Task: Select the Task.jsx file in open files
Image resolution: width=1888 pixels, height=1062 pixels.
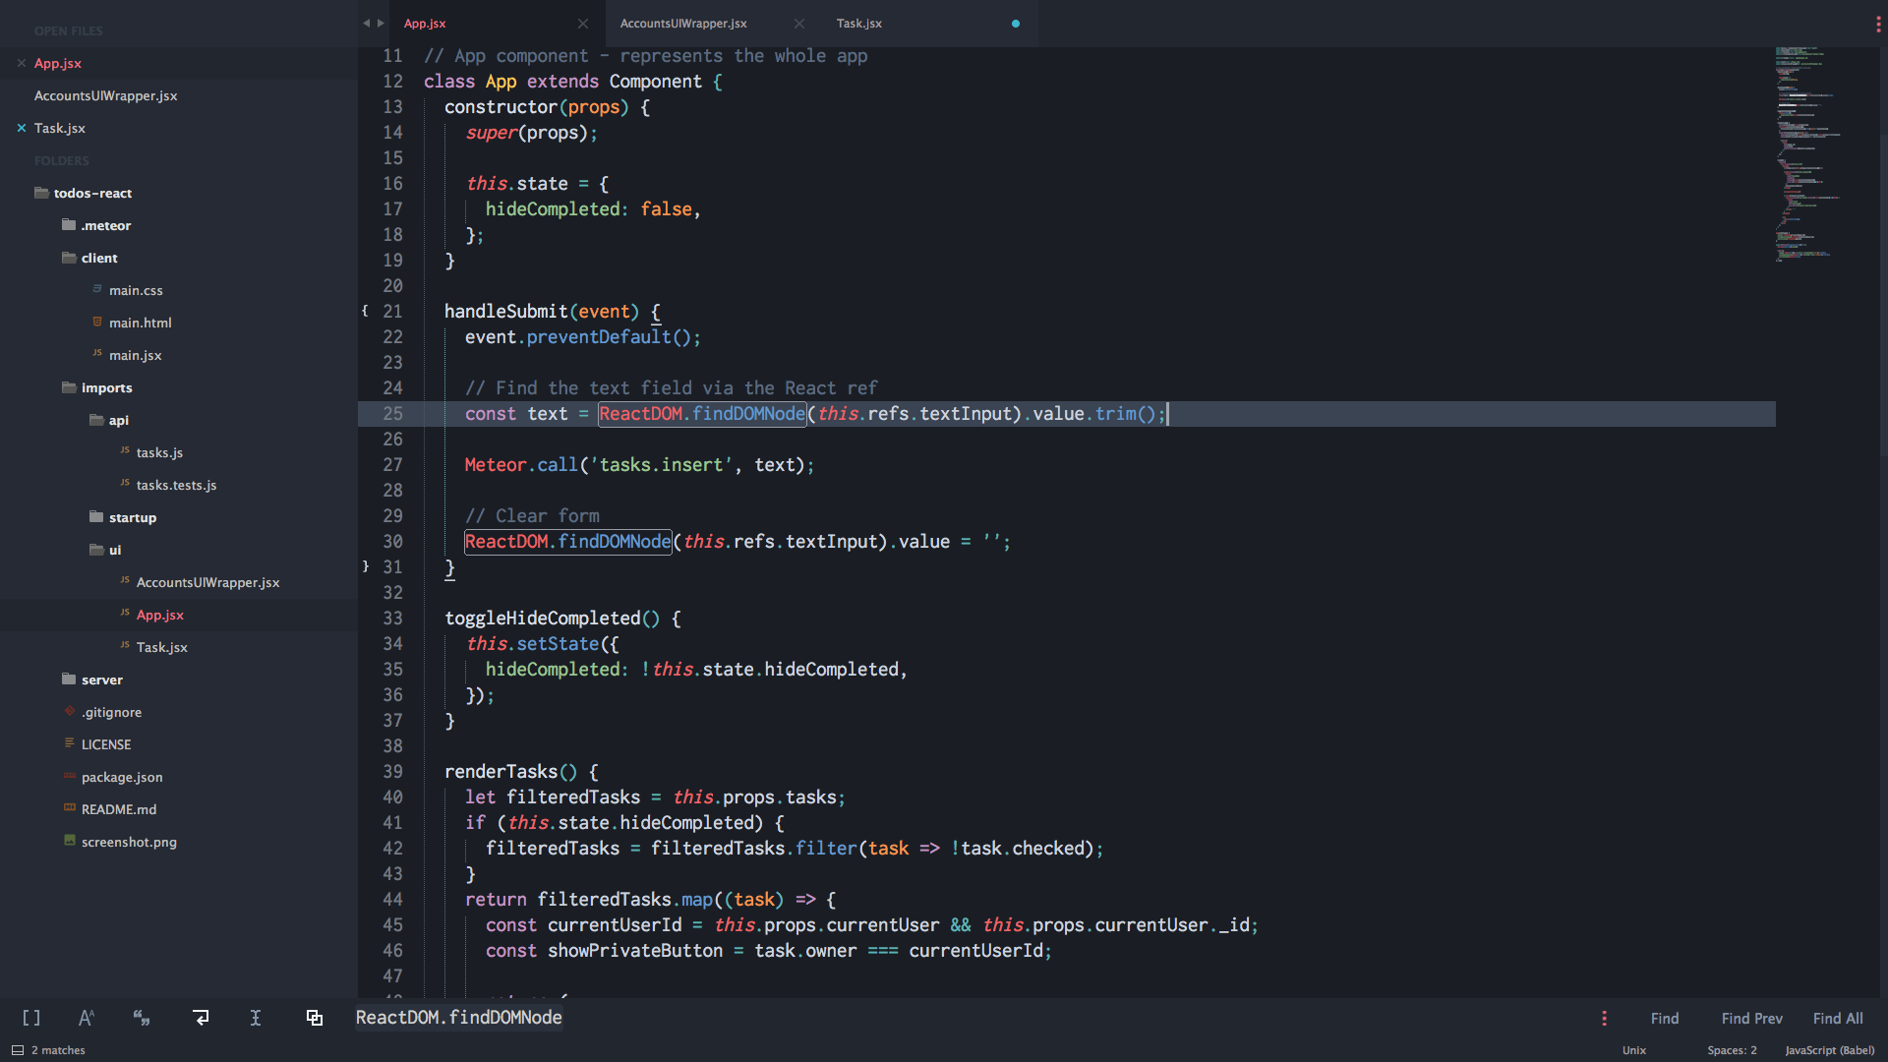Action: coord(60,127)
